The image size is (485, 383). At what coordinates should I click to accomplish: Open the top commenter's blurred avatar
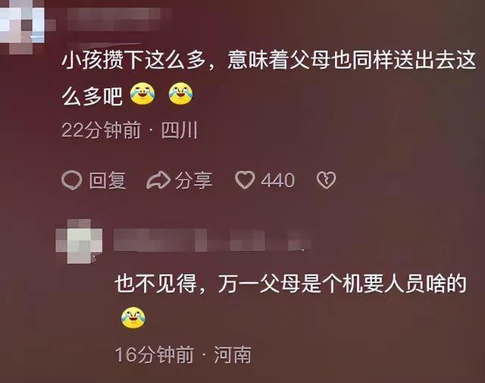pos(22,25)
